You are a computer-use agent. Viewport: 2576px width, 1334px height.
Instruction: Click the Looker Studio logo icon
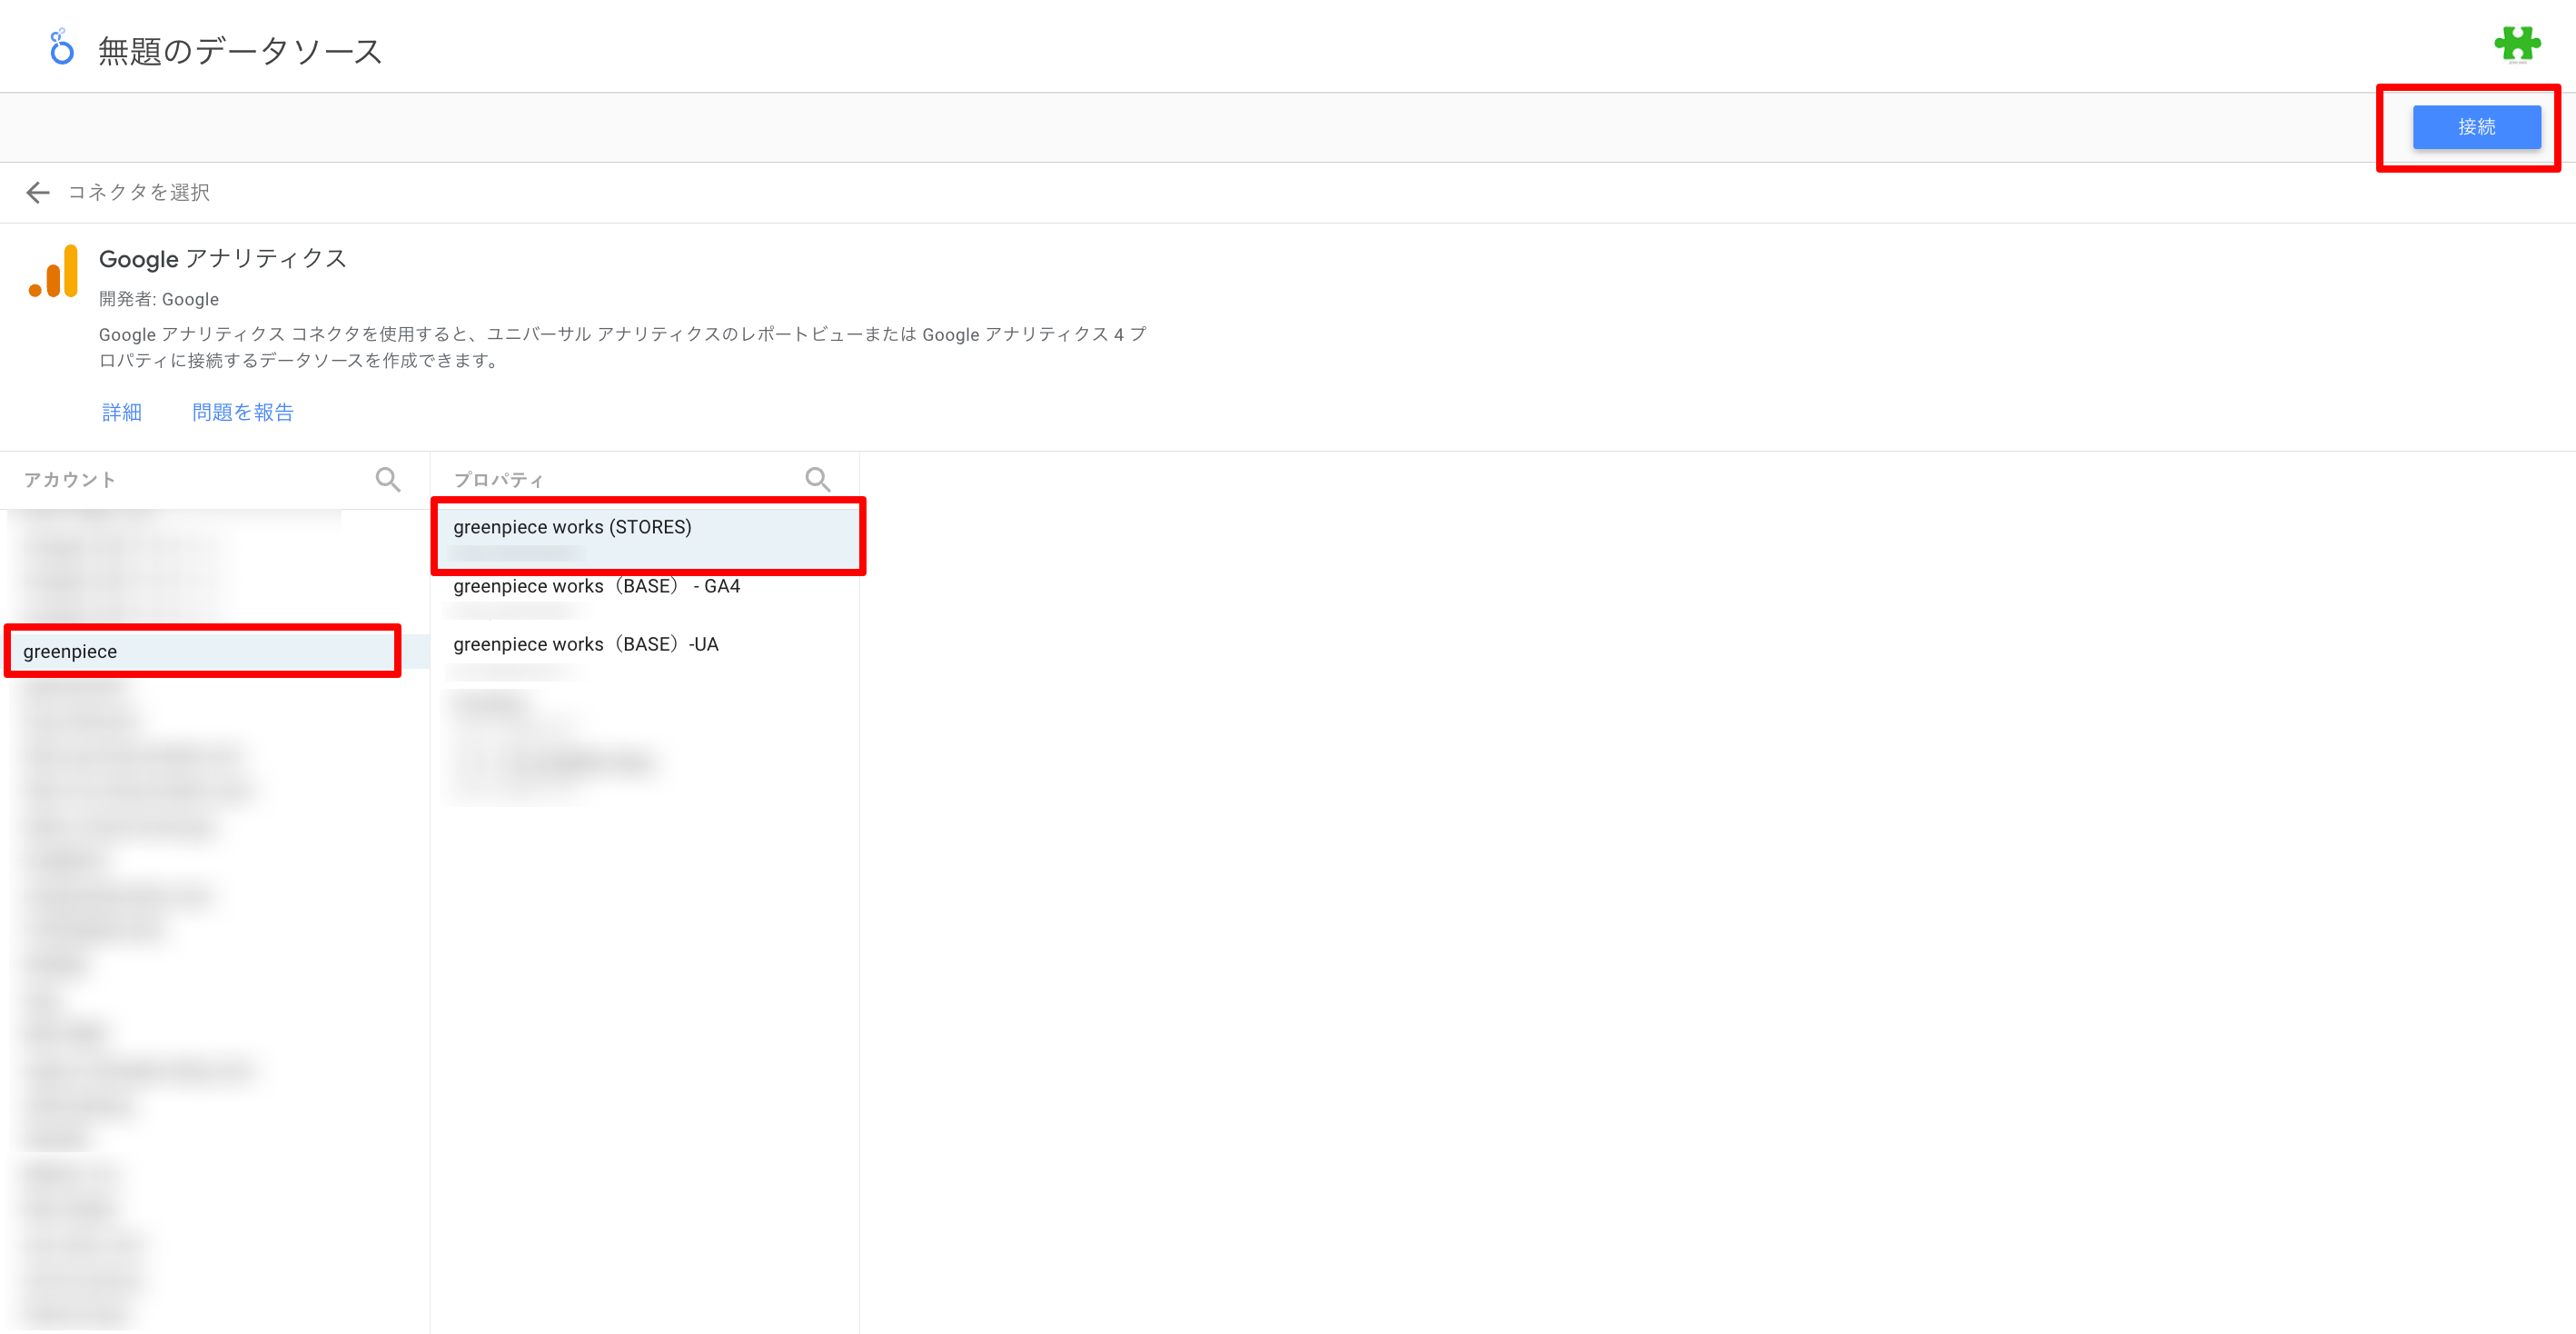[62, 47]
